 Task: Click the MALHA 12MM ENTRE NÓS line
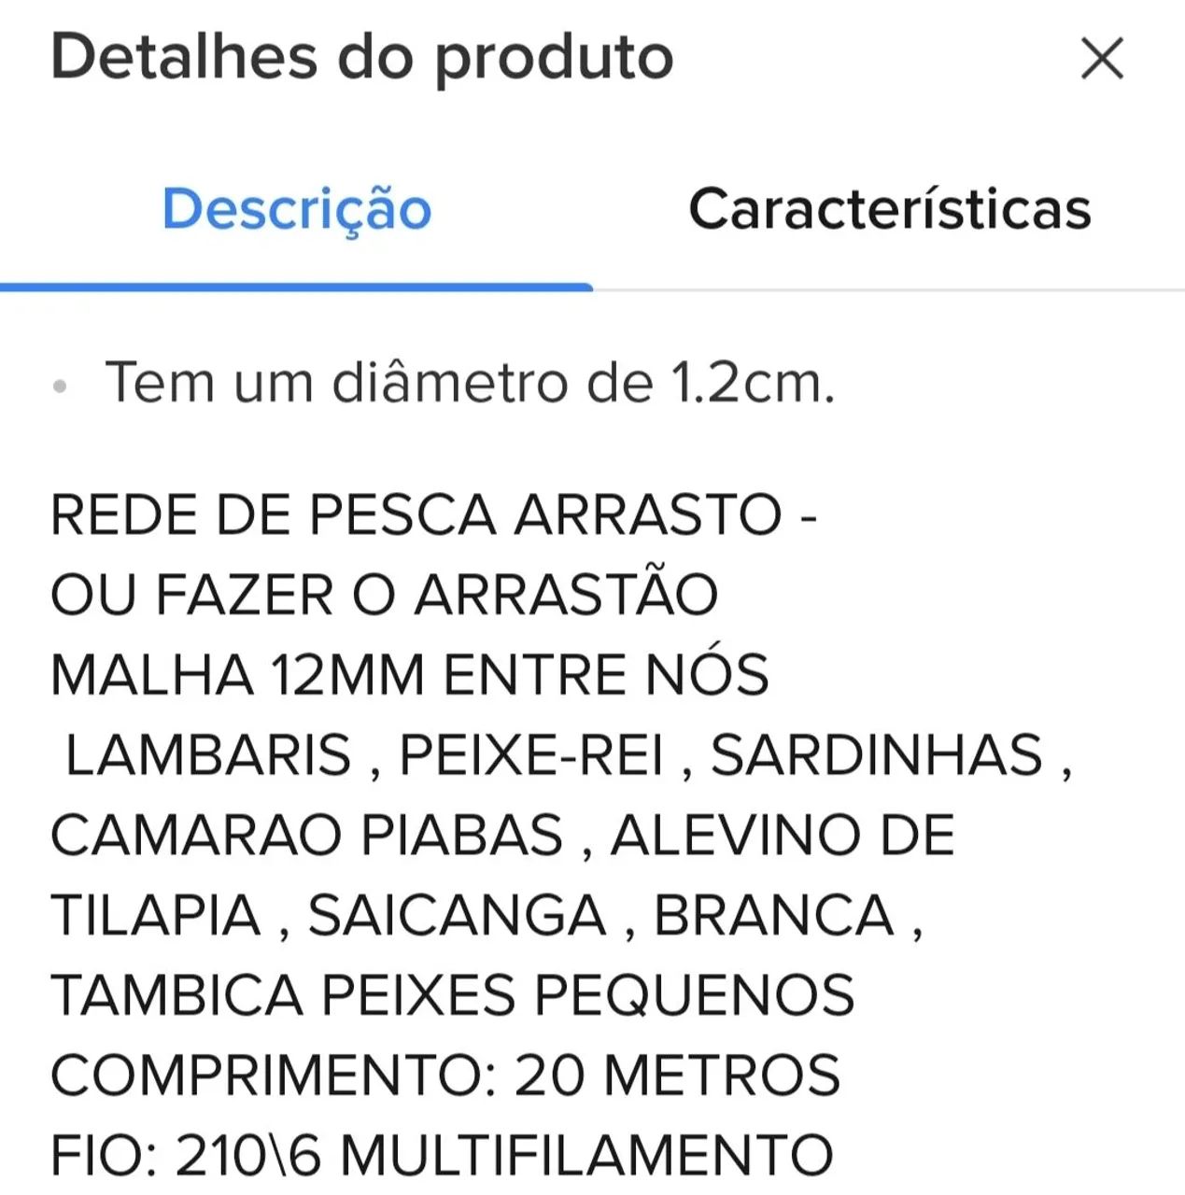coord(409,675)
